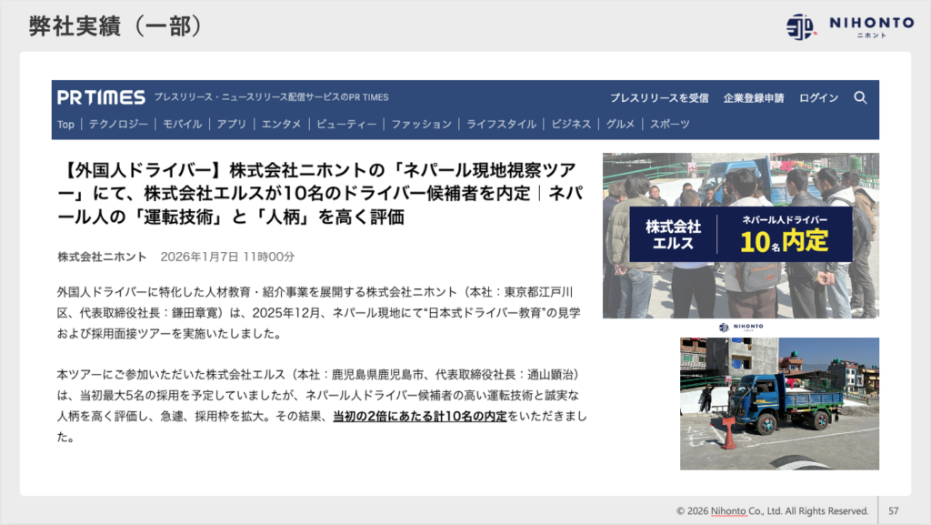This screenshot has height=525, width=931.
Task: Click the search magnifier icon
Action: pos(860,97)
